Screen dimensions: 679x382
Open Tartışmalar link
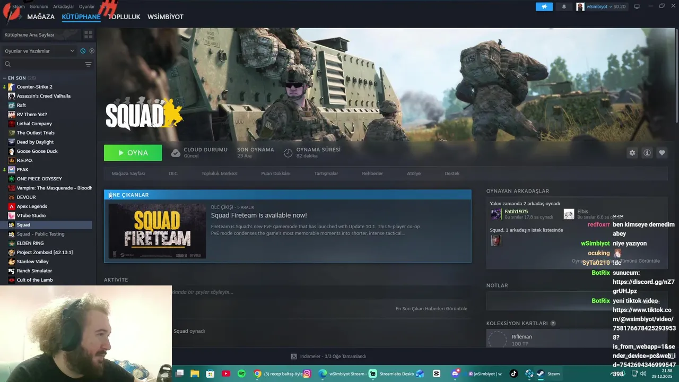pos(326,173)
